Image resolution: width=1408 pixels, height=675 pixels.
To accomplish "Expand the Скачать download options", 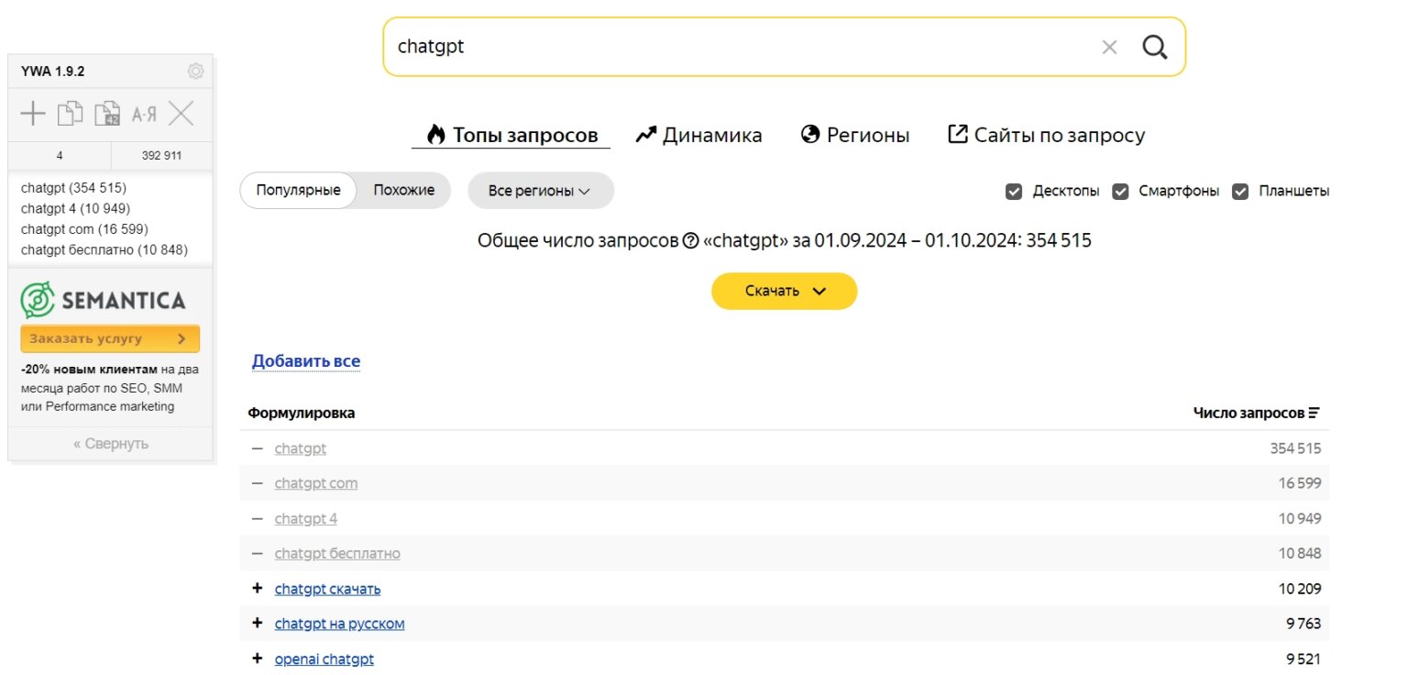I will 784,291.
